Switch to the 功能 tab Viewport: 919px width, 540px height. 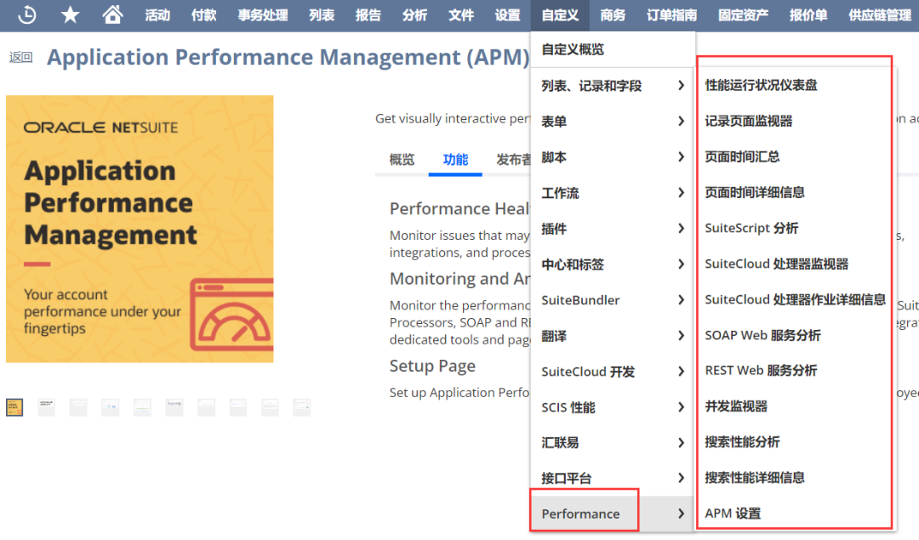455,160
